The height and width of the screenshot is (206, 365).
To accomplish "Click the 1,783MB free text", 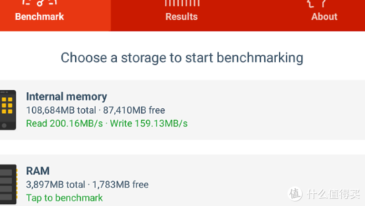I will coord(120,185).
